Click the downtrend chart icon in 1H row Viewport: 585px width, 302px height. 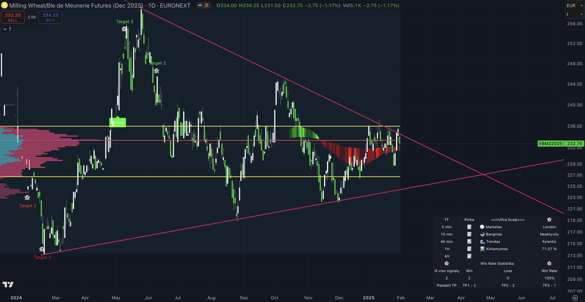click(469, 249)
